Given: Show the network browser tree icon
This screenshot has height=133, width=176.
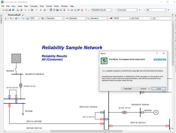Looking at the screenshot, I should 69,10.
